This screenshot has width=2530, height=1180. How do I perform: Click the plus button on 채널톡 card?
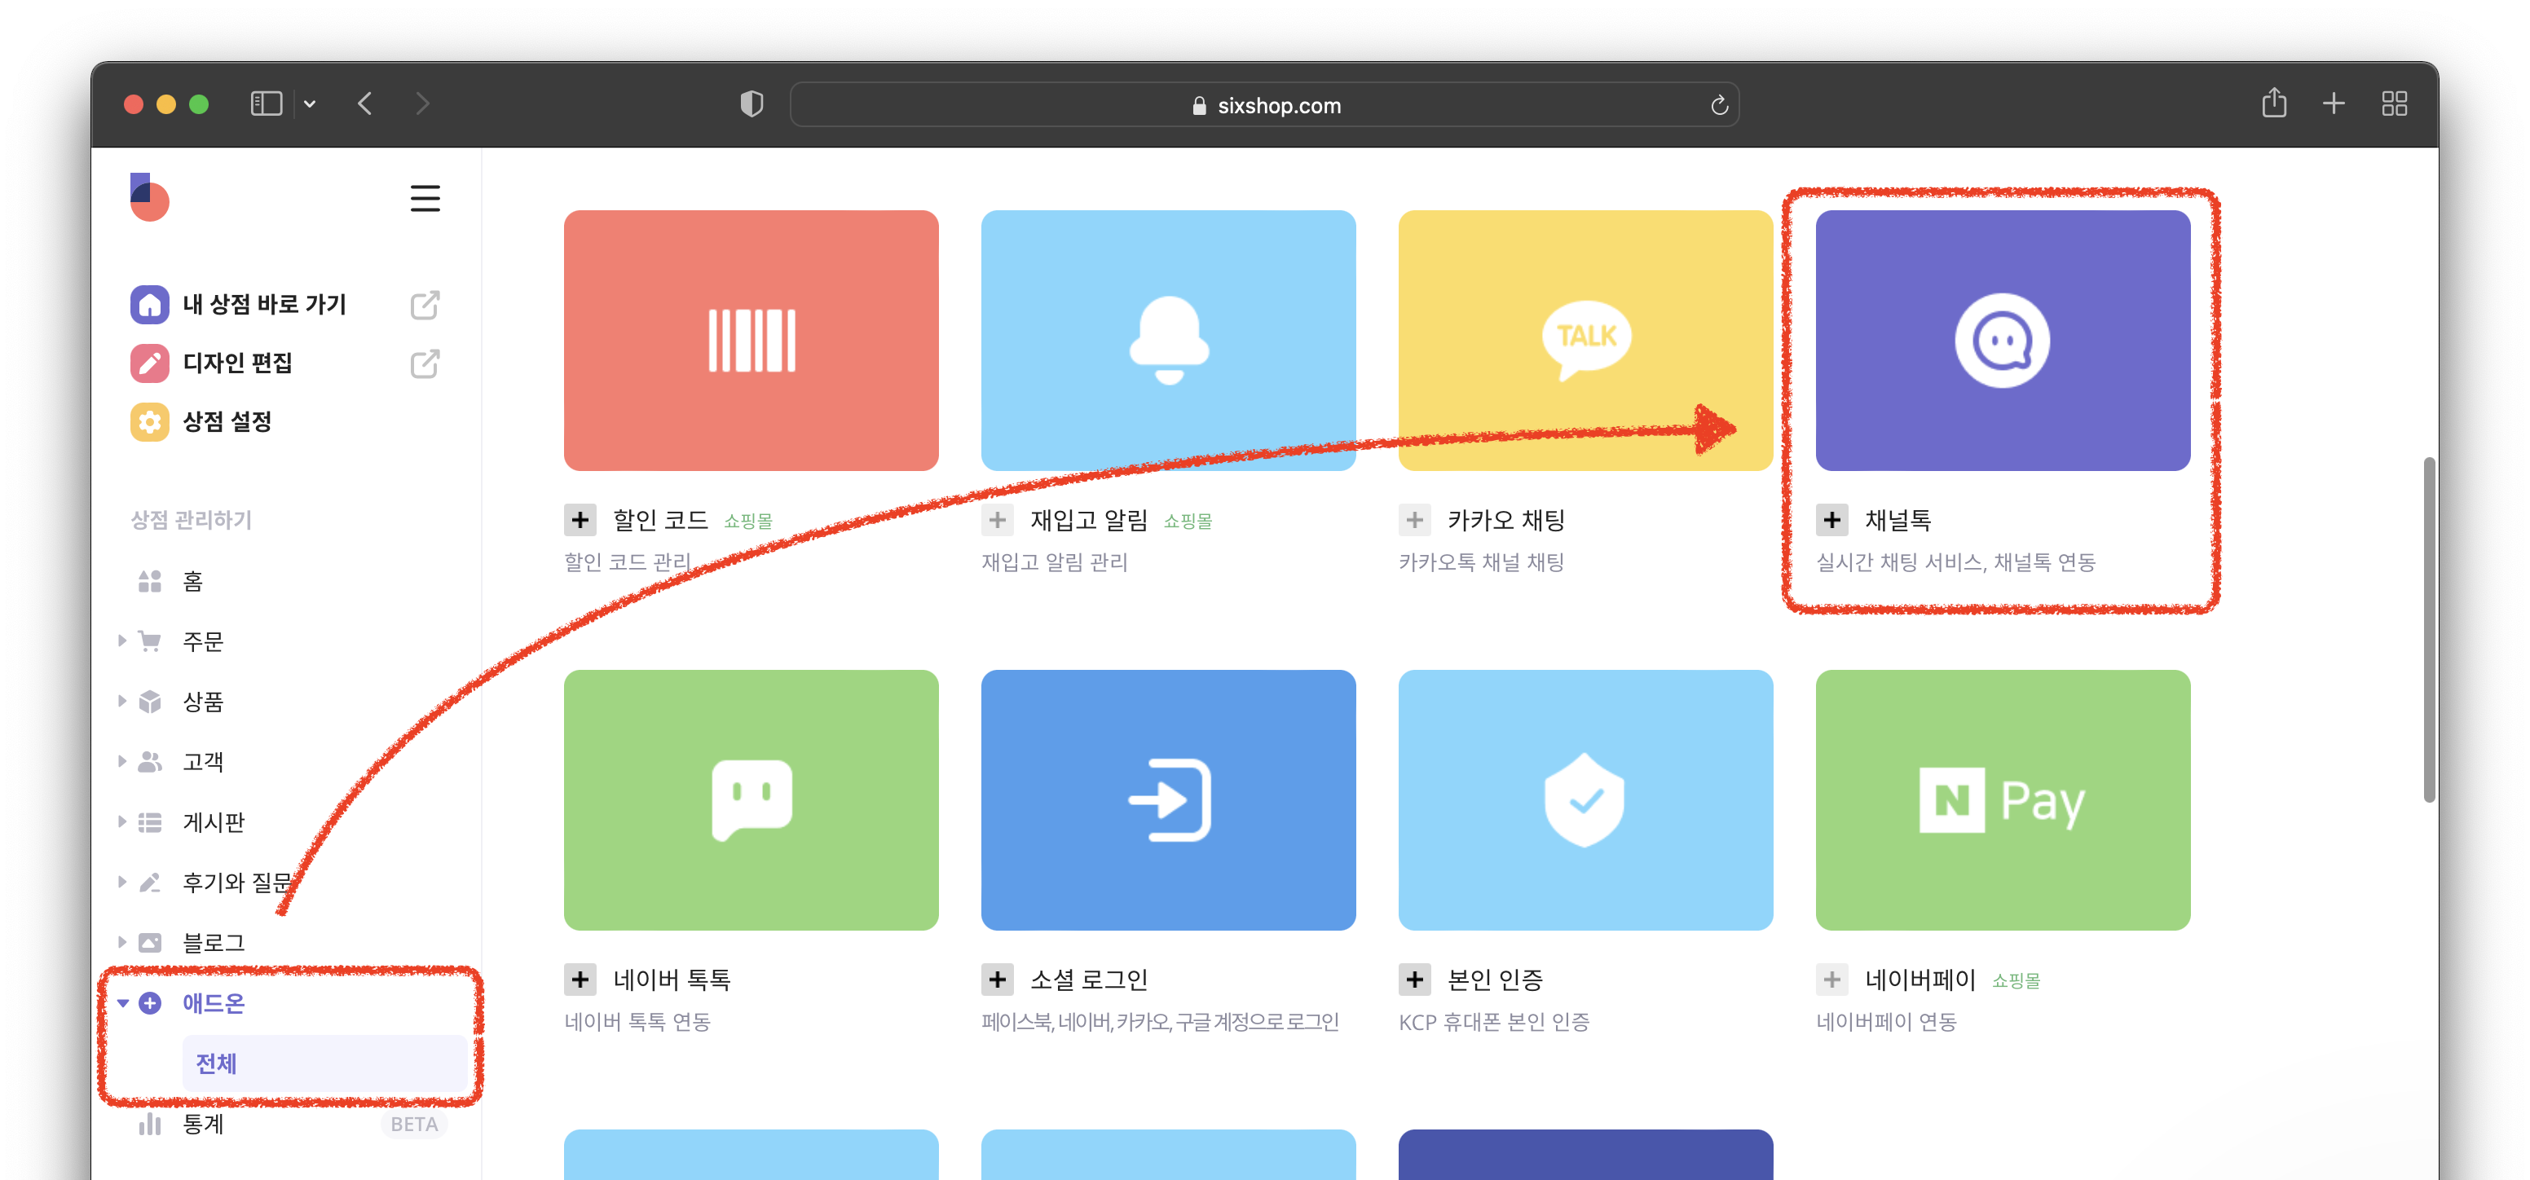(x=1831, y=519)
